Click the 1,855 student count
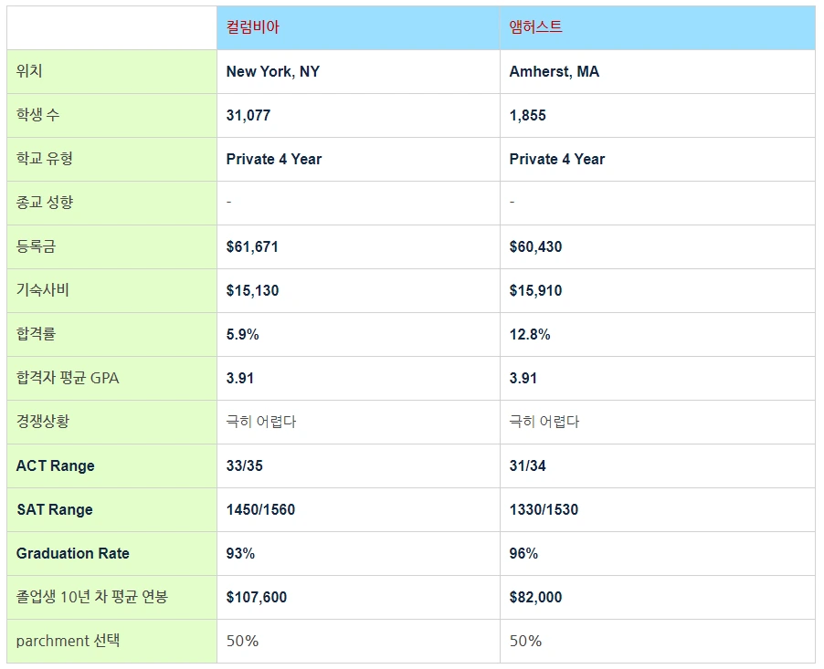The image size is (824, 669). click(x=528, y=116)
